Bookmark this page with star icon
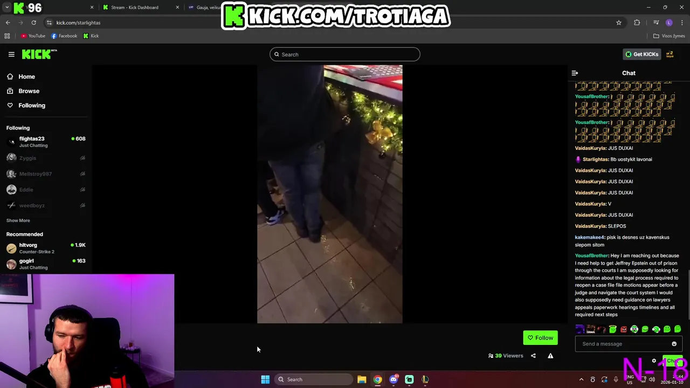690x388 pixels. 619,23
